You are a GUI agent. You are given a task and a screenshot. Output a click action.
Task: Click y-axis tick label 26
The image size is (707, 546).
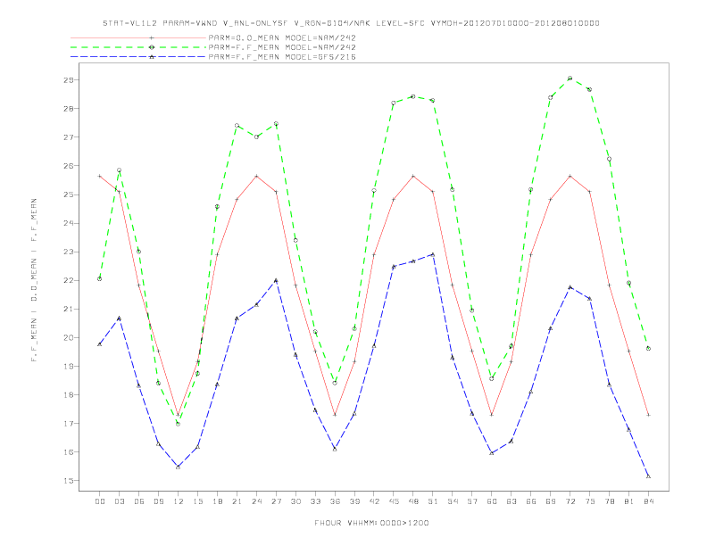69,166
